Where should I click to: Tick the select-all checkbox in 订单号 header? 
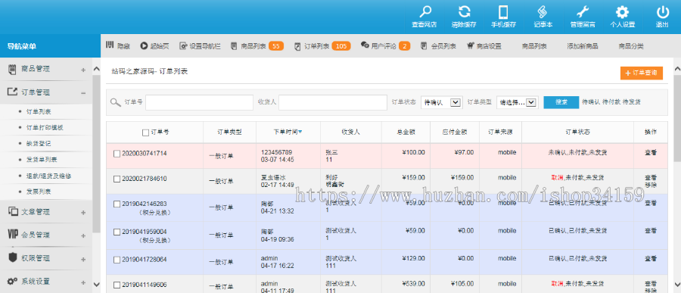click(145, 132)
